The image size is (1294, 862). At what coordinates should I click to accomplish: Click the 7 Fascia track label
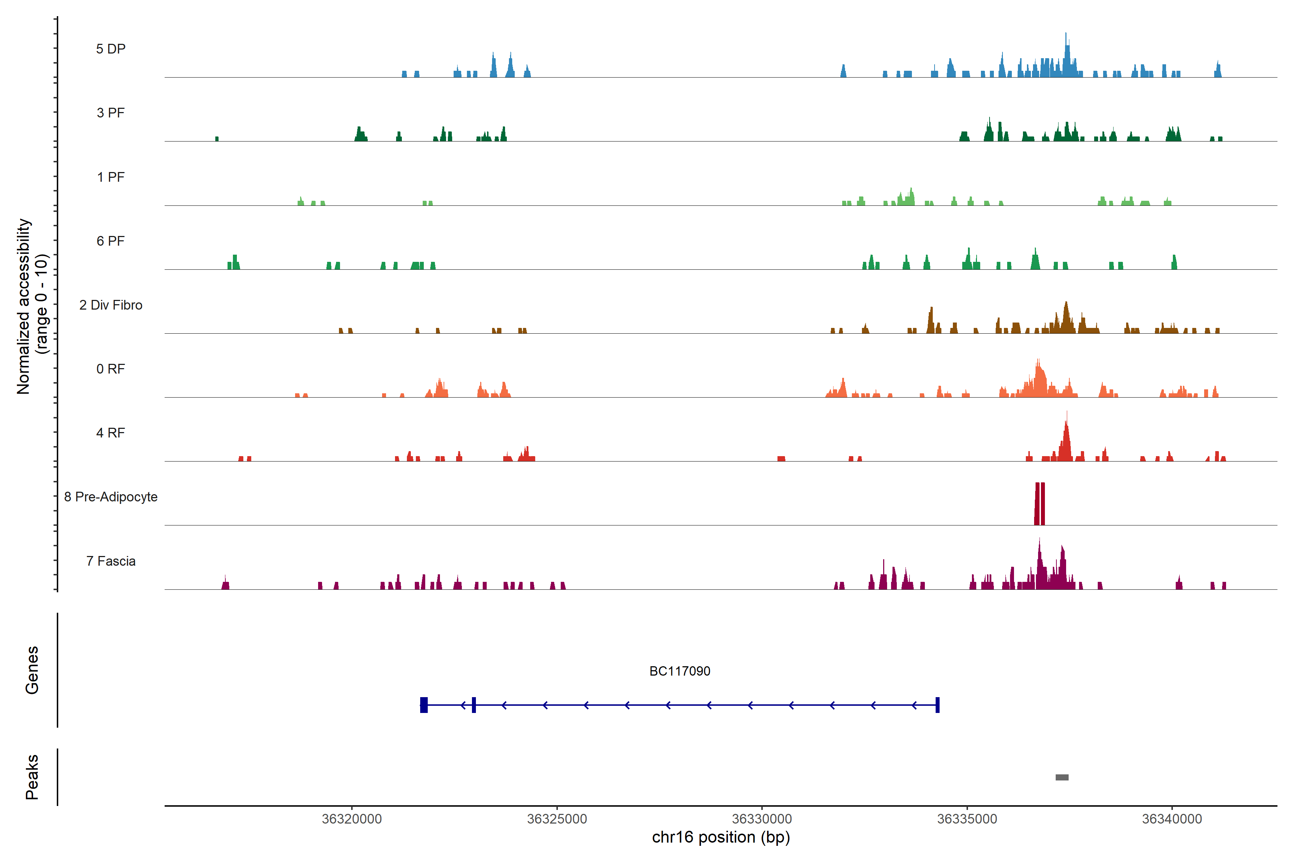[111, 561]
